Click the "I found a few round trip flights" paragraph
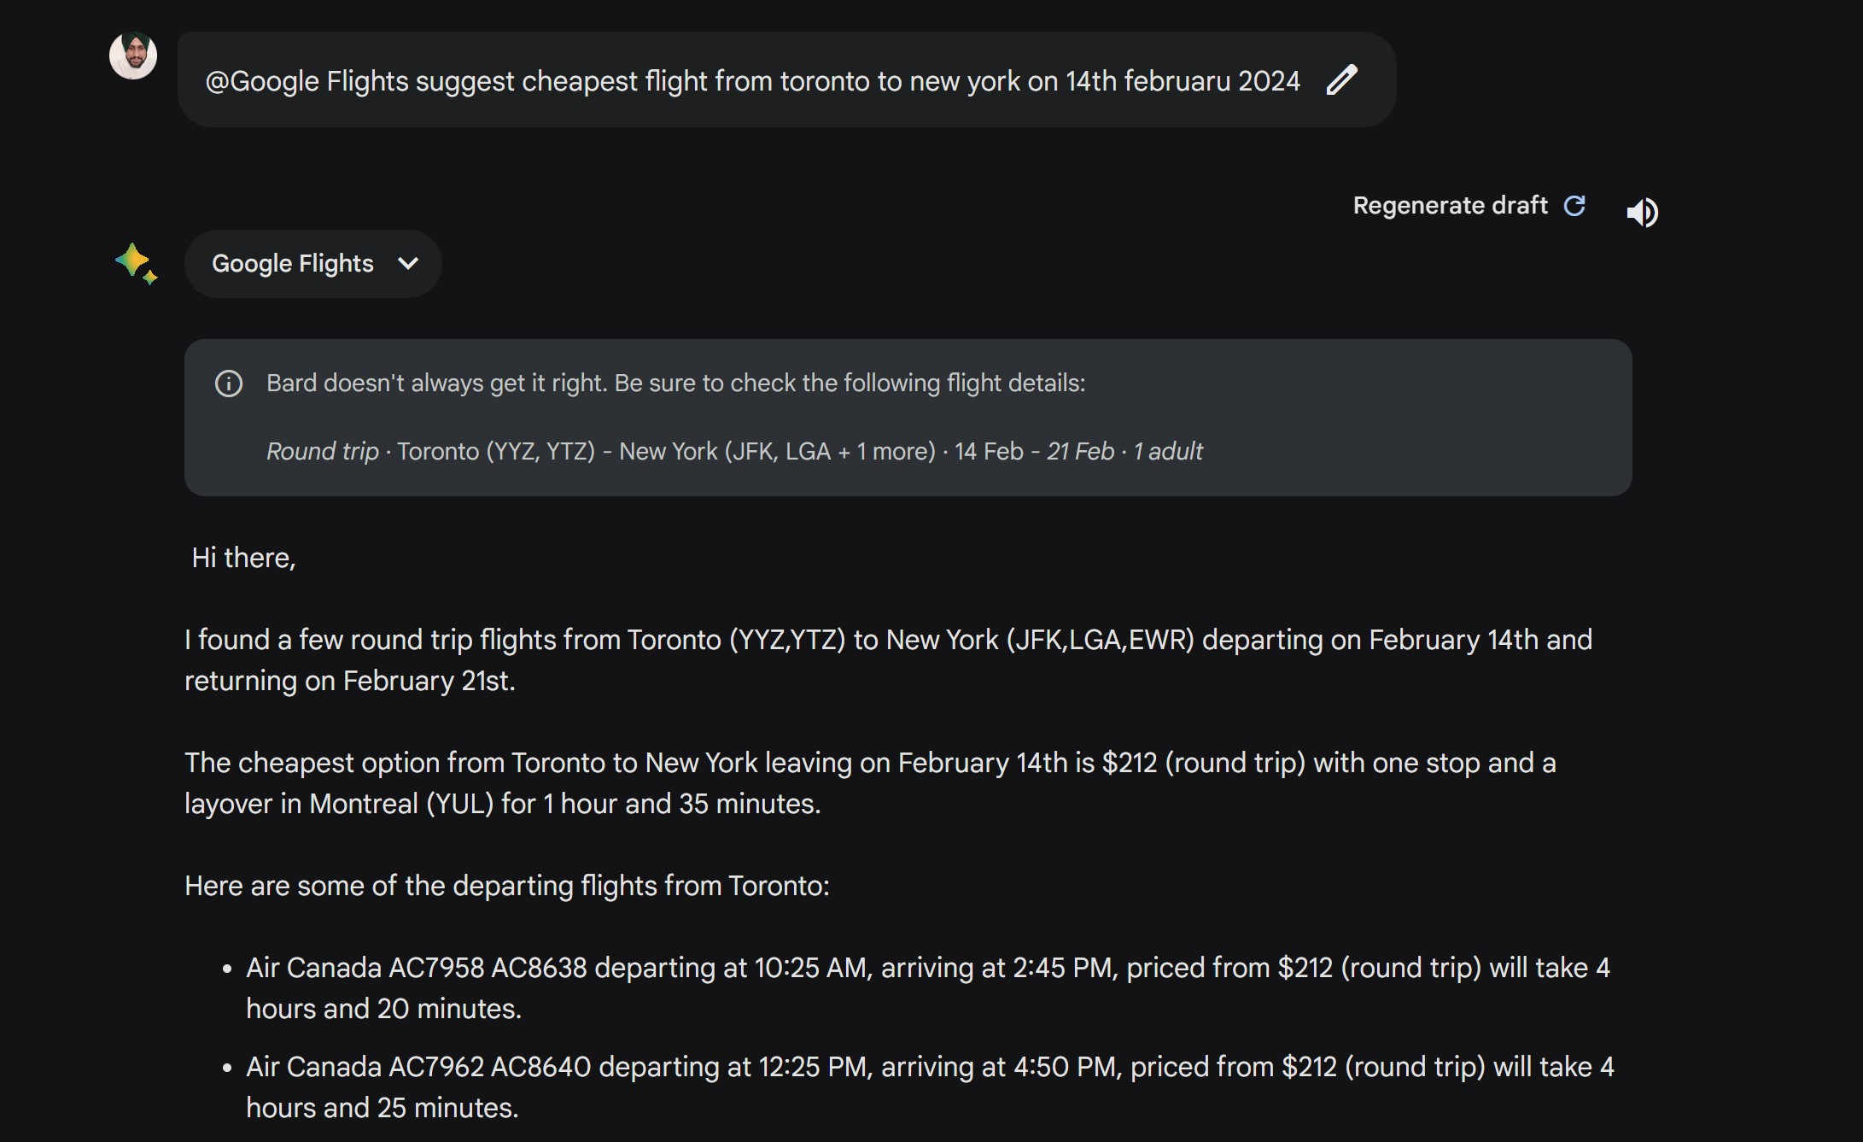 888,660
